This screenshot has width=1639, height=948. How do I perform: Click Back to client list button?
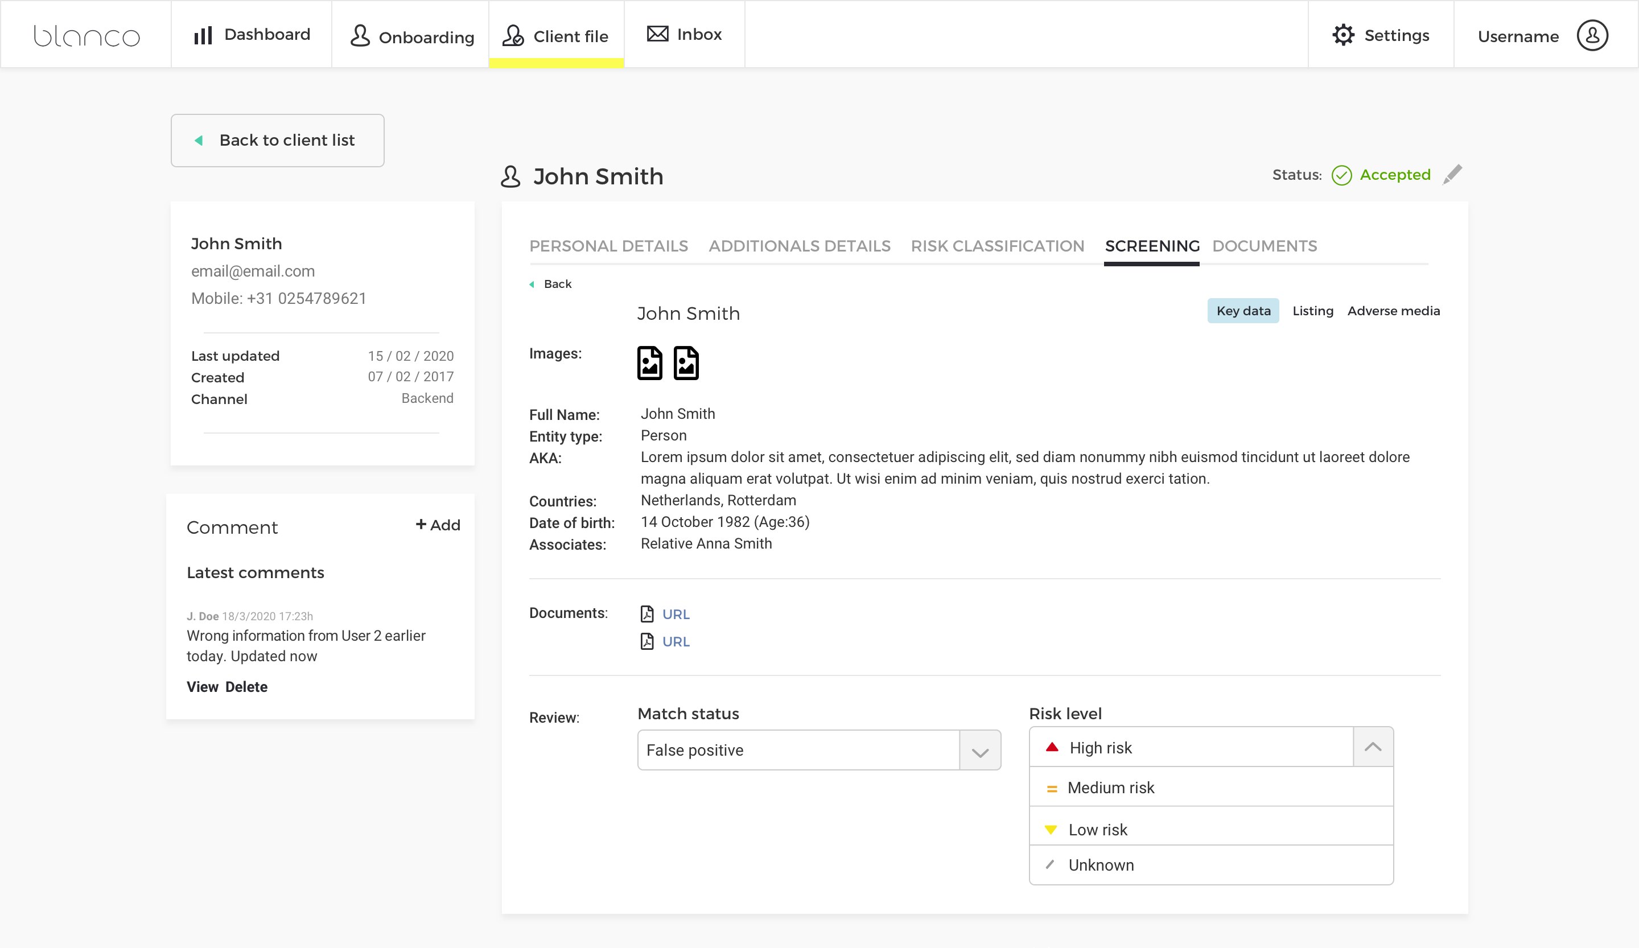(278, 141)
